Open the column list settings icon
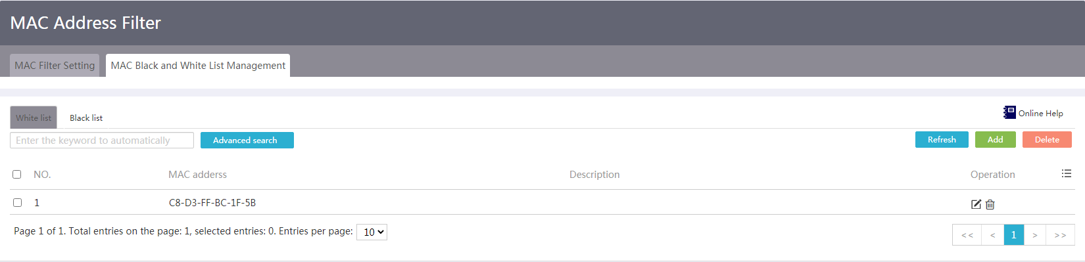Screen dimensions: 1085x262 (1067, 173)
